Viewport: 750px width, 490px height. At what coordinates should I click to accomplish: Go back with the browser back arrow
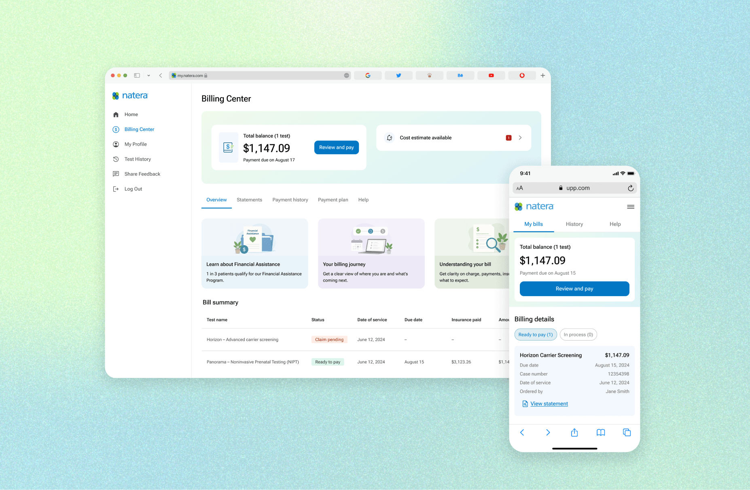coord(161,76)
